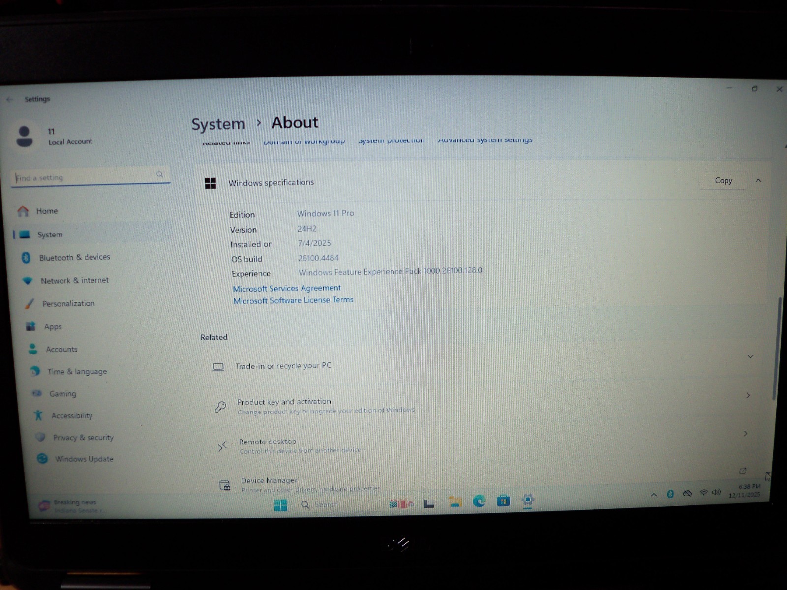Click the Wi-Fi tray icon
This screenshot has width=787, height=590.
coord(704,492)
